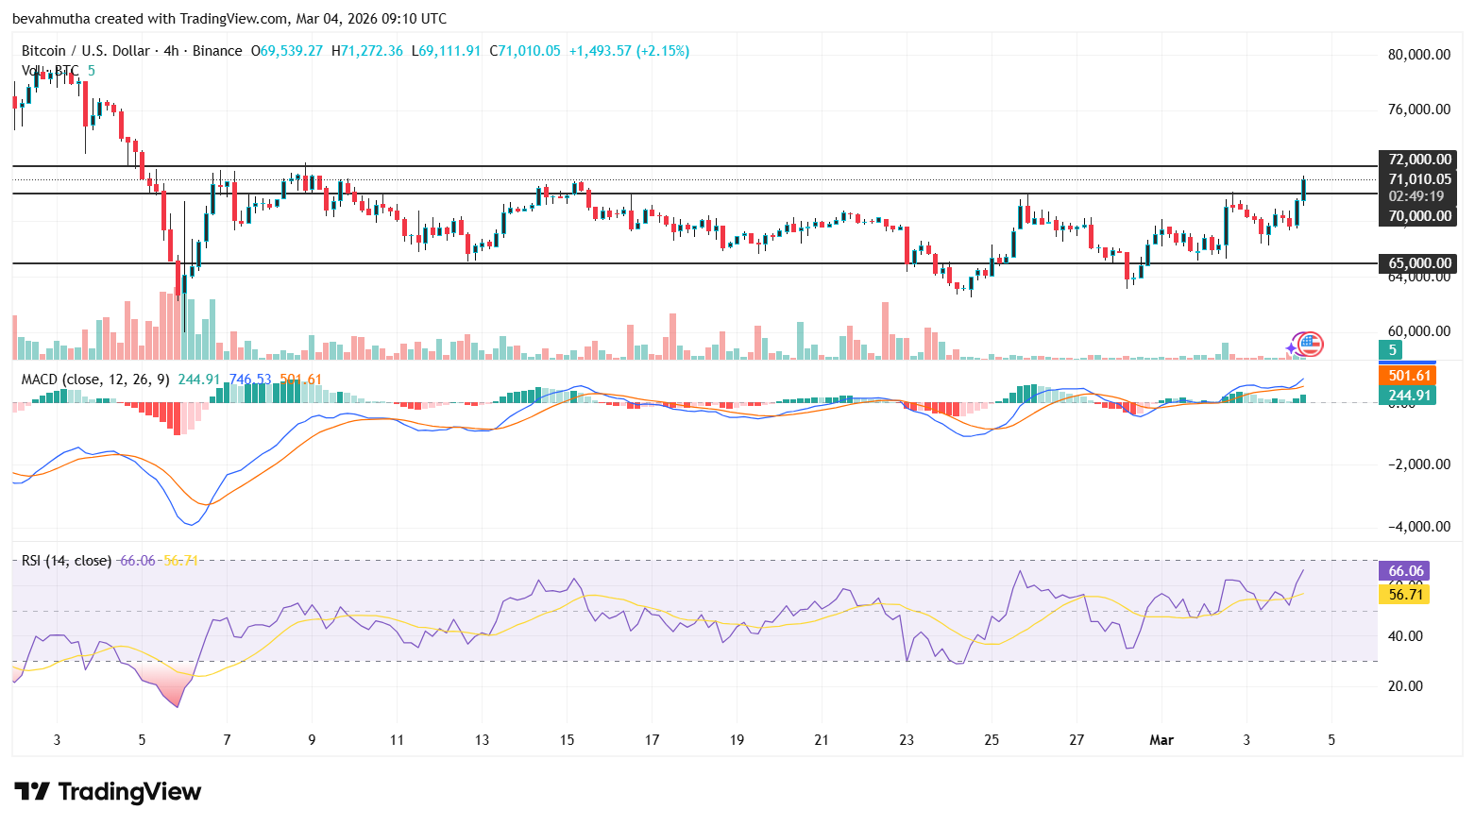
Task: Click the 70,000.00 horizontal line price label
Action: click(1418, 216)
